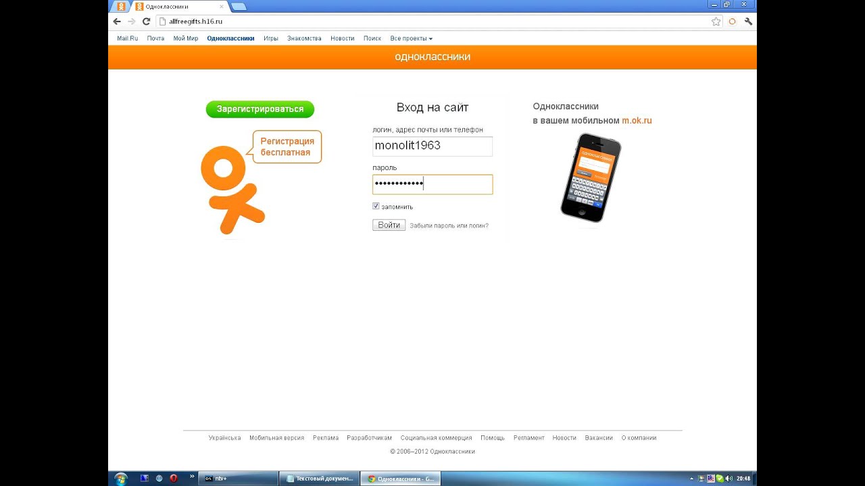Click the volume speaker tray icon

[728, 479]
